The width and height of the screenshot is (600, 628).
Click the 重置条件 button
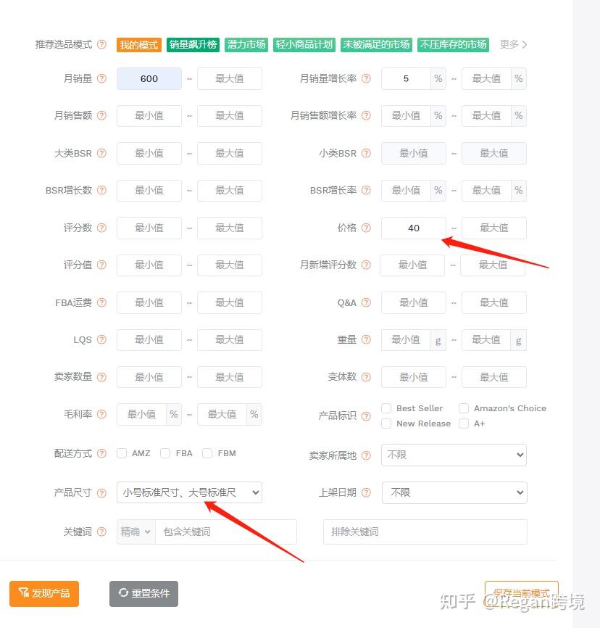(x=143, y=594)
